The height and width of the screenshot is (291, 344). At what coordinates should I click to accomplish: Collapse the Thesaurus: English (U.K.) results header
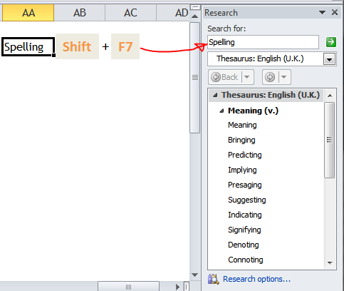215,95
